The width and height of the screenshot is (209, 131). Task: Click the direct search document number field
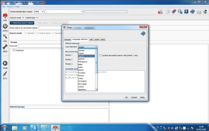(50, 28)
